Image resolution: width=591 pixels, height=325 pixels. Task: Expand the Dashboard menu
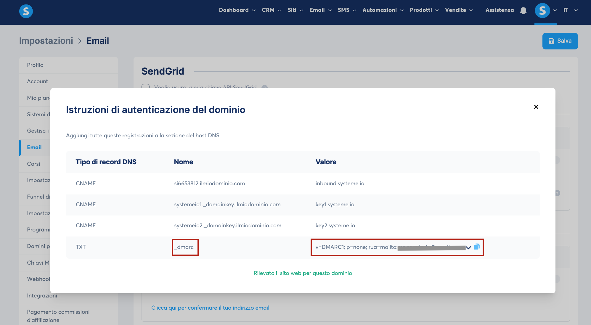[x=237, y=10]
